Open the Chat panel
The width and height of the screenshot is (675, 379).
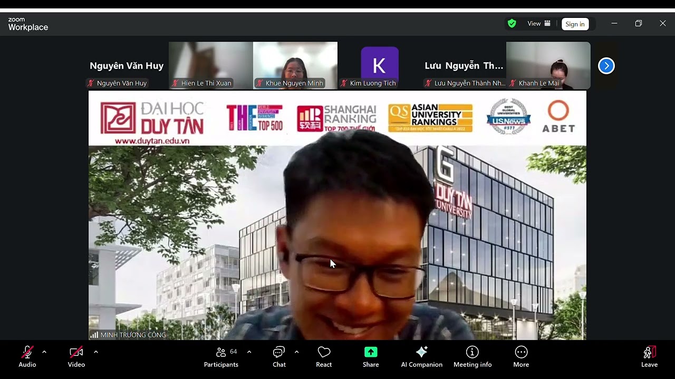pos(279,357)
